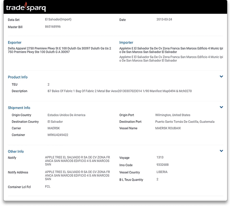The width and height of the screenshot is (230, 209).
Task: Click vessel country LIBERIA
Action: pos(162,172)
